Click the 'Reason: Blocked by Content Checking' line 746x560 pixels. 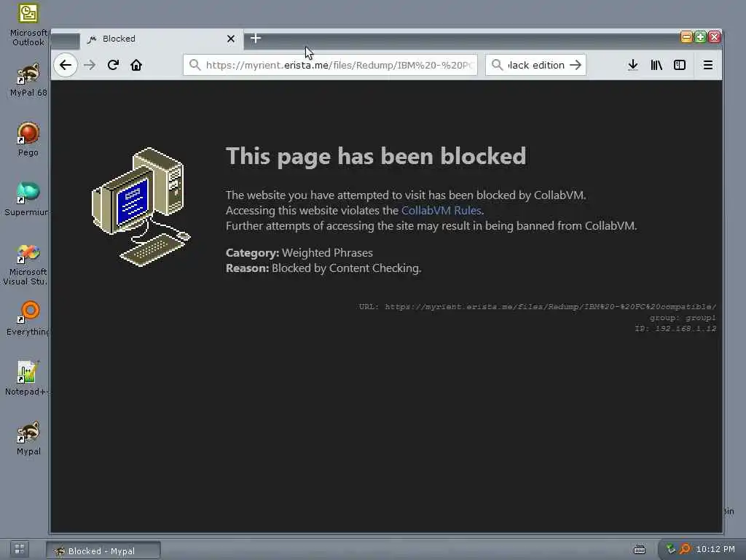[x=323, y=268]
